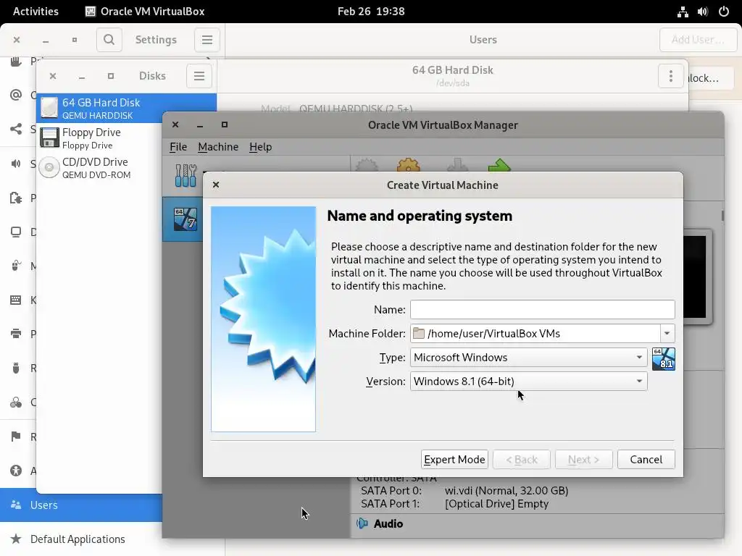This screenshot has width=742, height=556.
Task: Click '[Optical Drive] Empty' text
Action: pyautogui.click(x=496, y=504)
